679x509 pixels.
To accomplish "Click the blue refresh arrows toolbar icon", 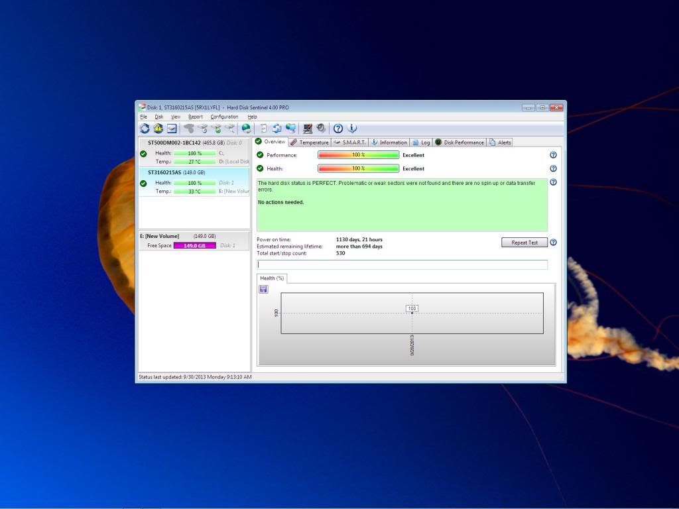I will point(145,129).
